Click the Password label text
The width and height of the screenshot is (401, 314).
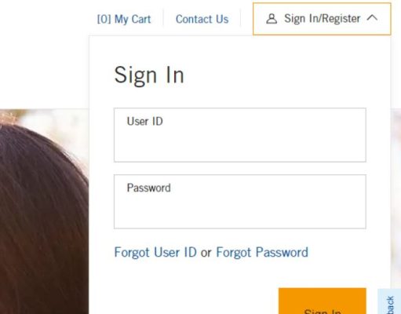[148, 188]
